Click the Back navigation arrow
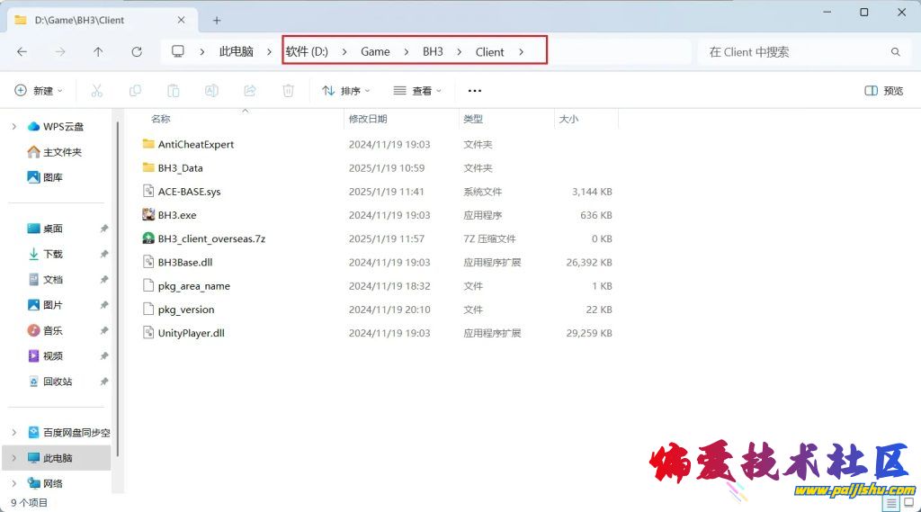The width and height of the screenshot is (921, 512). [x=22, y=52]
